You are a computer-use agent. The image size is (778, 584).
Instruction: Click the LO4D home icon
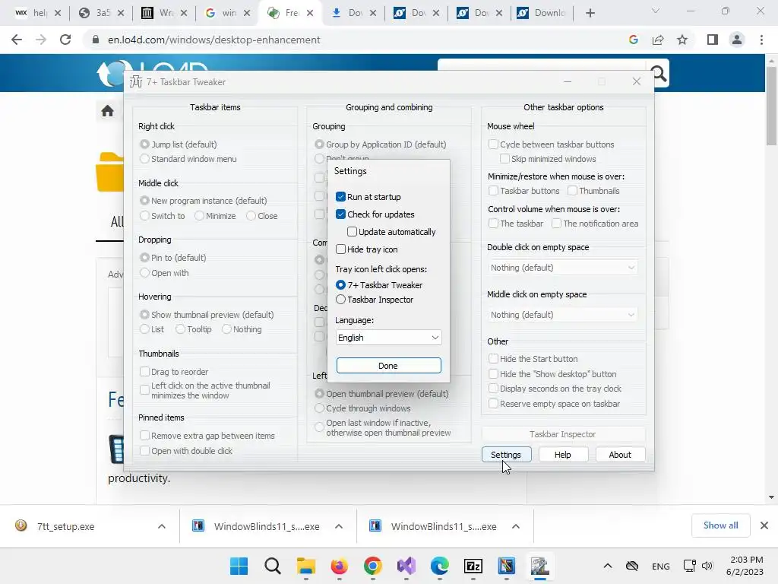tap(108, 111)
